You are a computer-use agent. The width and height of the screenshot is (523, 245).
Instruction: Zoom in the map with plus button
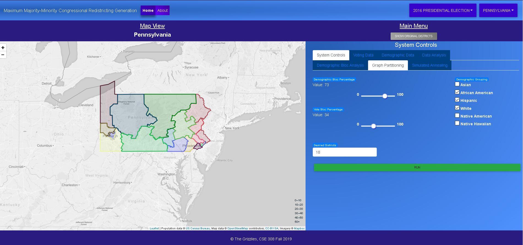[3, 48]
